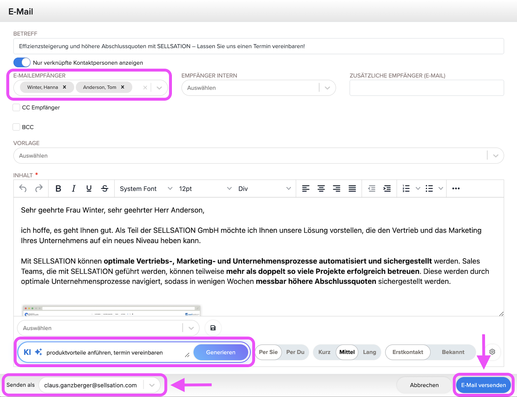The image size is (517, 397).
Task: Expand the E-Mailempfänger dropdown arrow
Action: click(x=159, y=88)
